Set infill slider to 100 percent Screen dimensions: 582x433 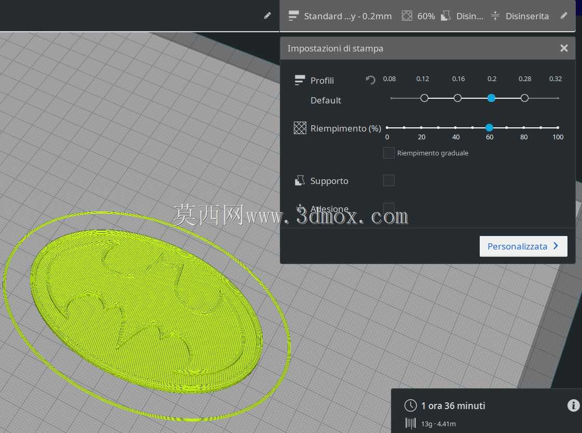tap(558, 127)
